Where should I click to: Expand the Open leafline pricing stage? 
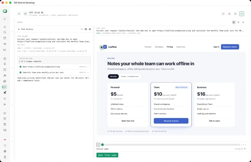tap(54, 67)
